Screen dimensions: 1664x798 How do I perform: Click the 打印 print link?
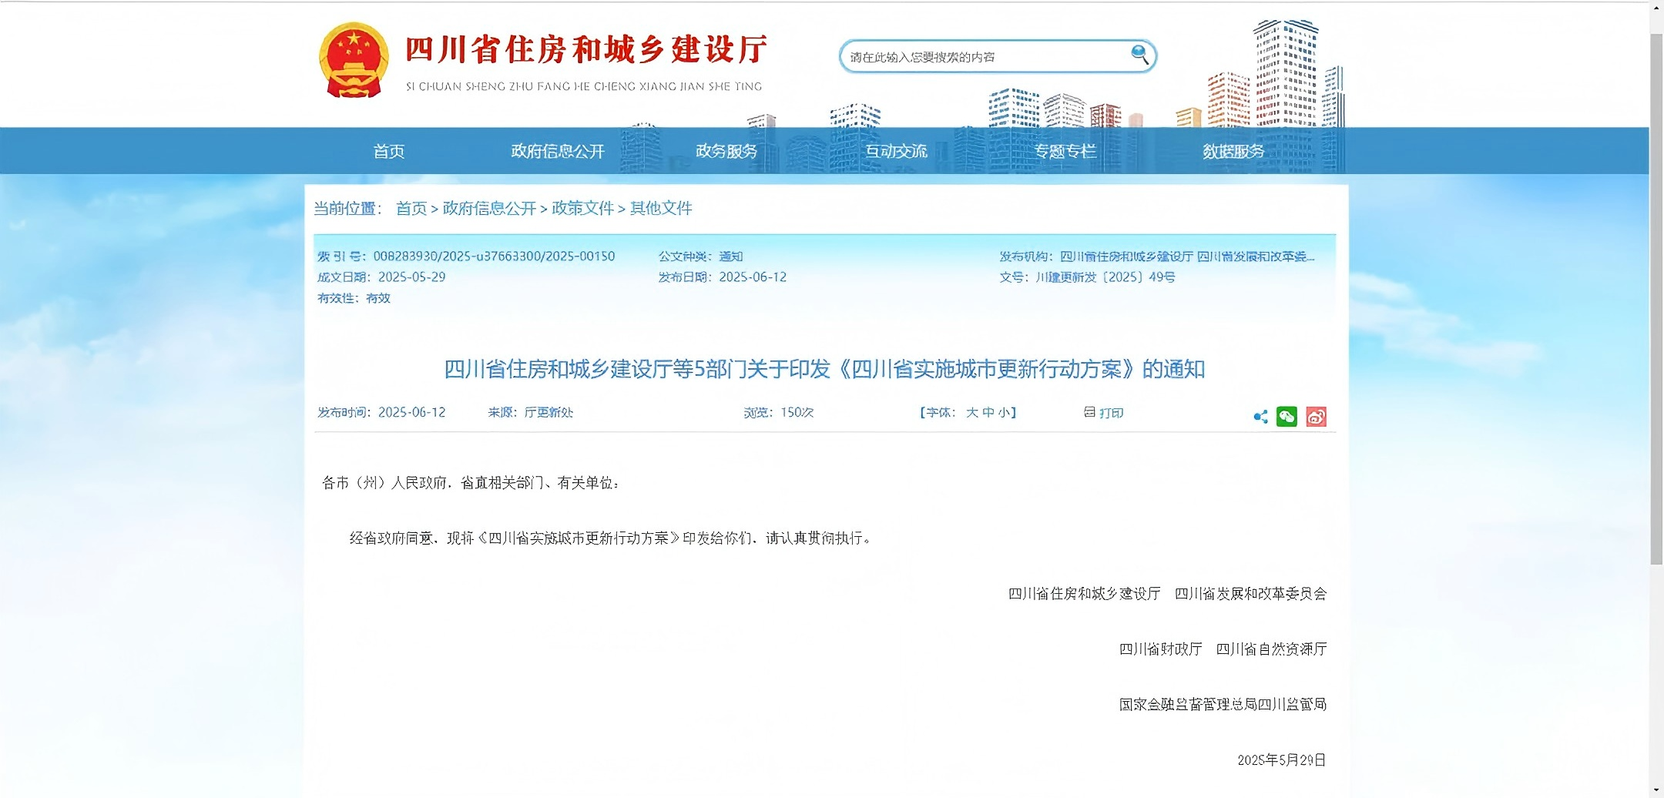point(1111,412)
